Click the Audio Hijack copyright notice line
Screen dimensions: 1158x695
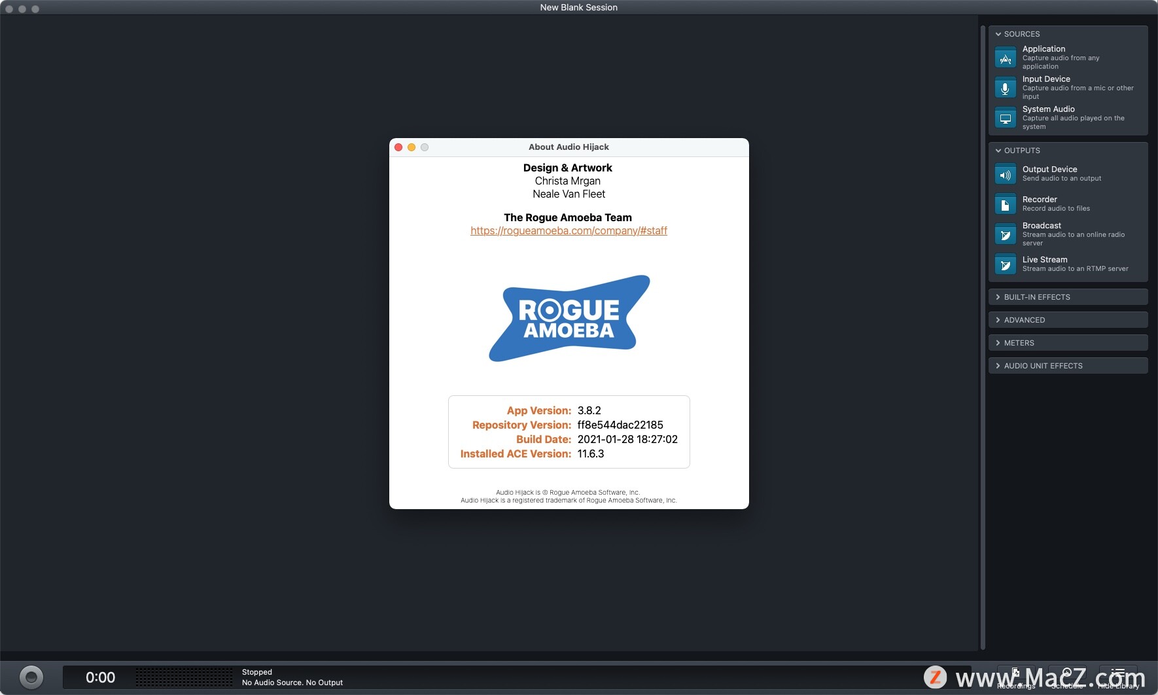(568, 492)
